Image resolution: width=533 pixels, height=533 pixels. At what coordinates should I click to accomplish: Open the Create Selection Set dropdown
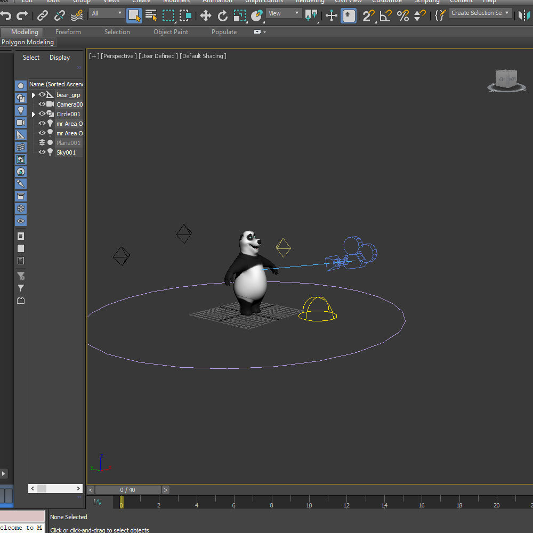[480, 13]
